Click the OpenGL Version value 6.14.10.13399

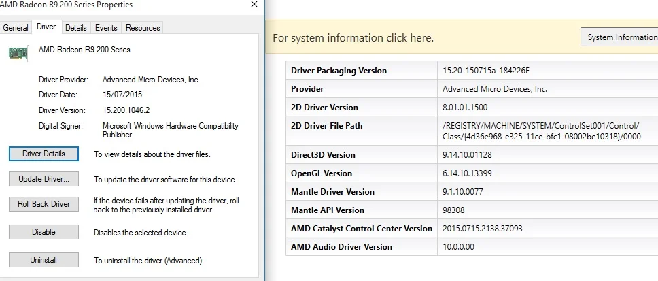[467, 173]
